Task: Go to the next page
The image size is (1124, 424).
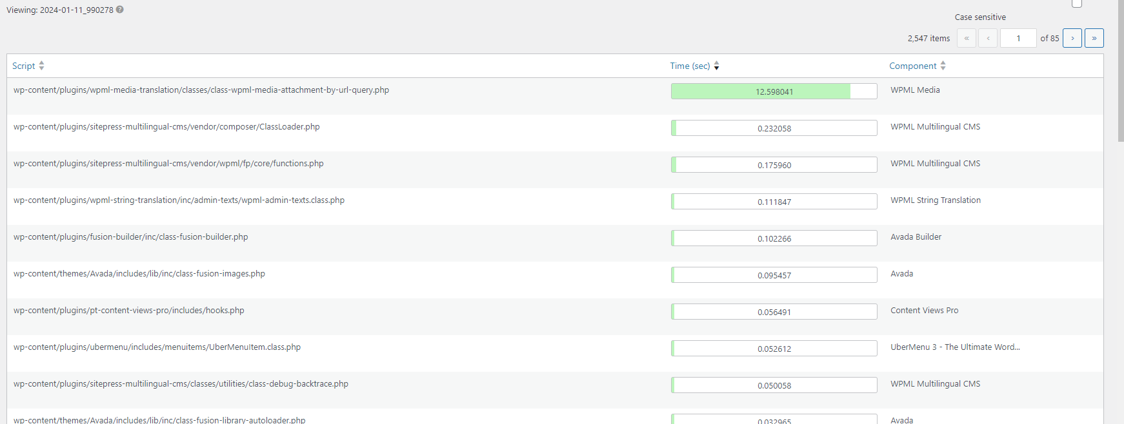Action: pos(1072,38)
